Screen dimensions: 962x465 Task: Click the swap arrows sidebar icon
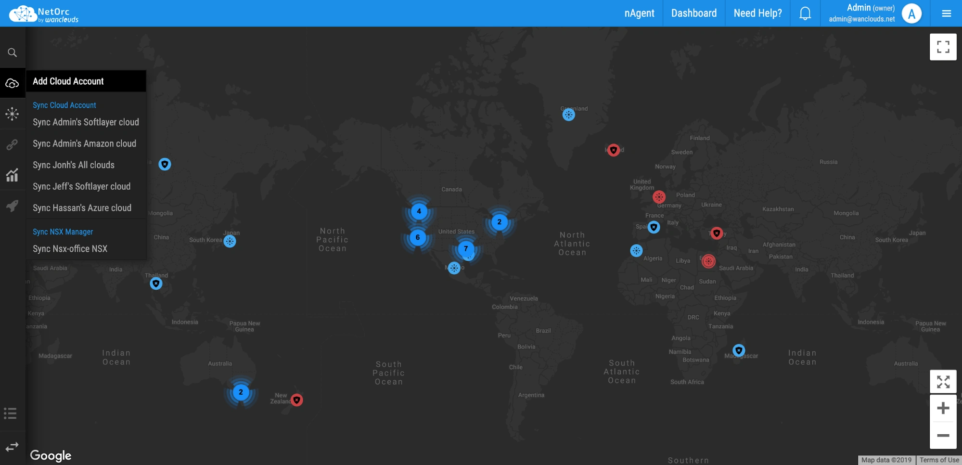(13, 446)
